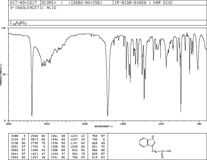Image resolution: width=207 pixels, height=160 pixels.
Task: Select peak entry 1224 in table
Action: (x=78, y=136)
